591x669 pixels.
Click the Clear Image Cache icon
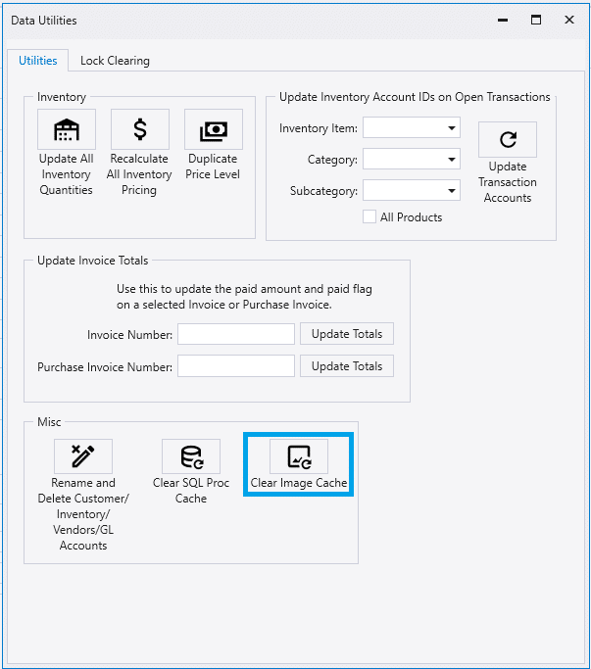click(299, 456)
